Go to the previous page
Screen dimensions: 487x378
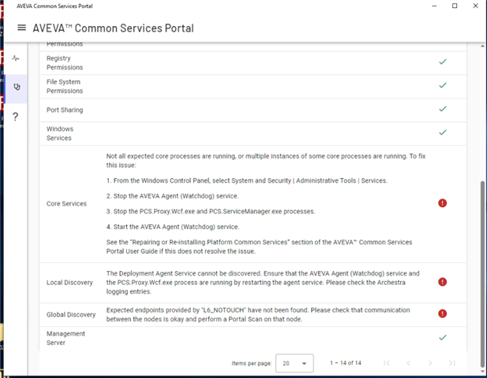[408, 363]
